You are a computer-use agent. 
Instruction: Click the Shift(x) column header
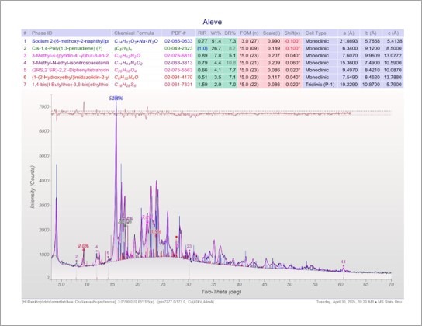292,33
